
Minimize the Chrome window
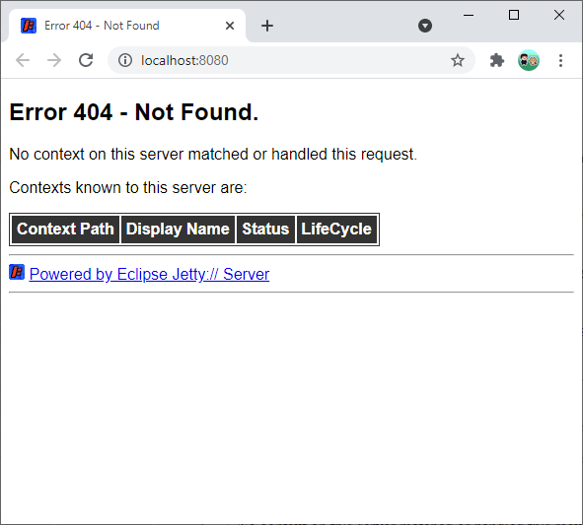pos(469,15)
